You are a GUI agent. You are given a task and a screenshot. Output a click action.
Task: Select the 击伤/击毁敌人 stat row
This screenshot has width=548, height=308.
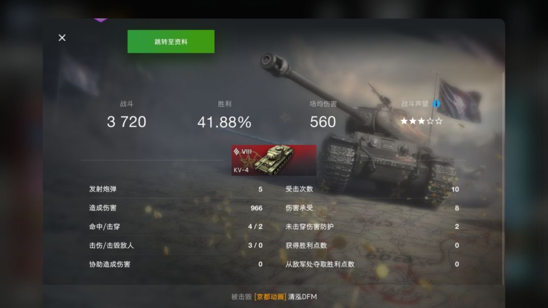[176, 246]
